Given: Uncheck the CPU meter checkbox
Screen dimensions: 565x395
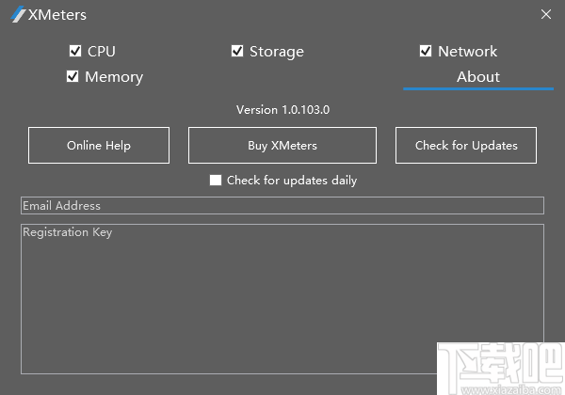Looking at the screenshot, I should pos(75,51).
